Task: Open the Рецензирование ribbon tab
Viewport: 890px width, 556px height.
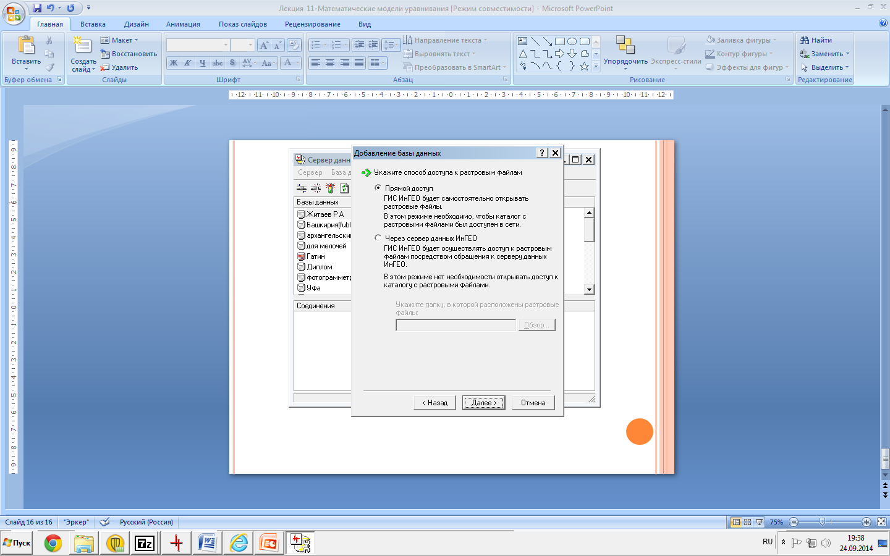Action: click(313, 24)
